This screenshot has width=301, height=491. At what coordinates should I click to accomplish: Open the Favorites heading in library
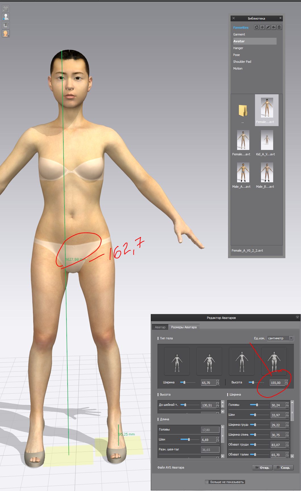241,28
